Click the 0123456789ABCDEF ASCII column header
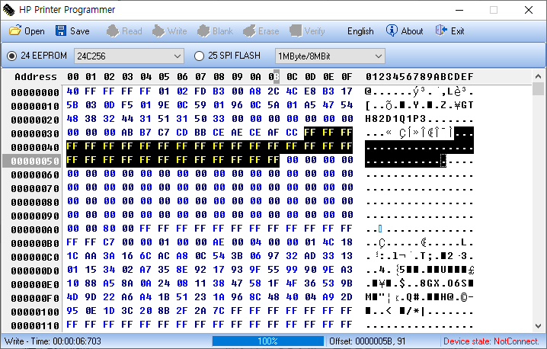The image size is (547, 349). 420,76
